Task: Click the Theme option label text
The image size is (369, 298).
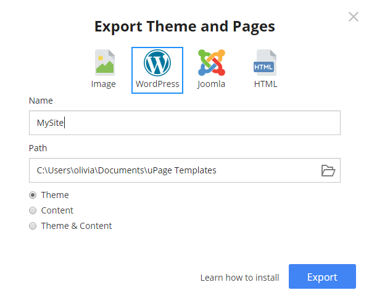Action: 55,195
